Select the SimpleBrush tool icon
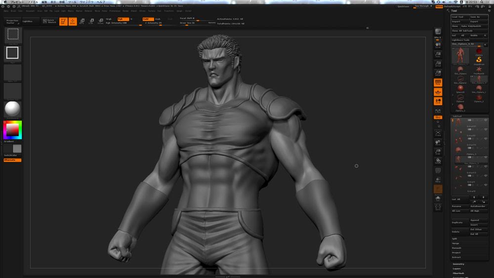494x278 pixels. (479, 60)
